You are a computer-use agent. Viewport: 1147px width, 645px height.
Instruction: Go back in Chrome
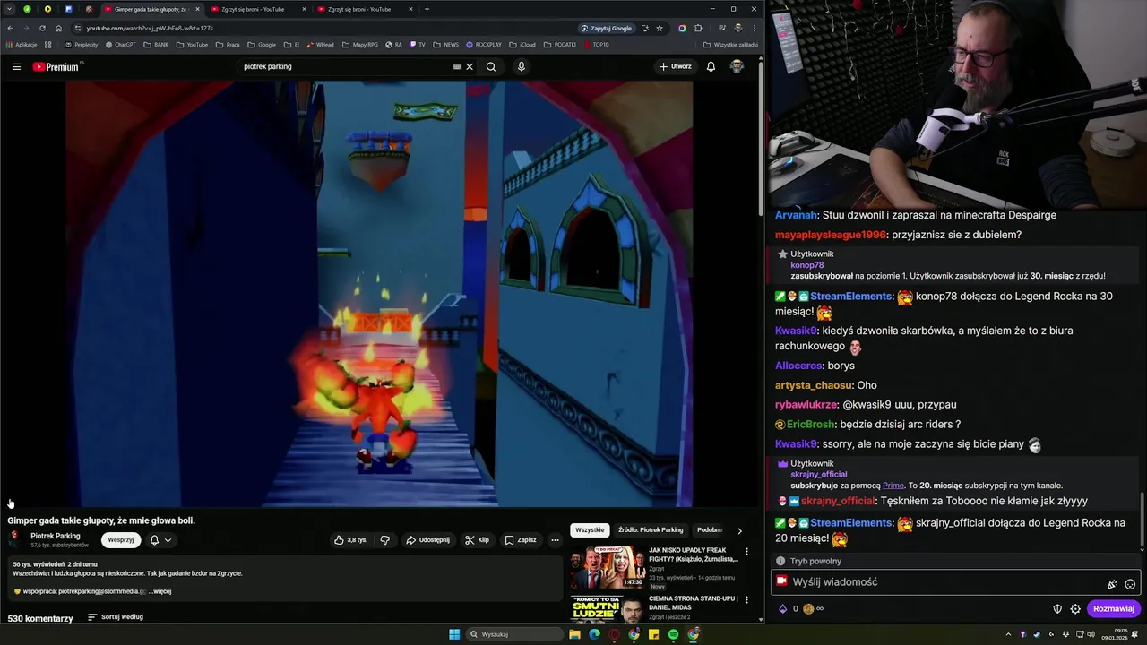coord(10,28)
